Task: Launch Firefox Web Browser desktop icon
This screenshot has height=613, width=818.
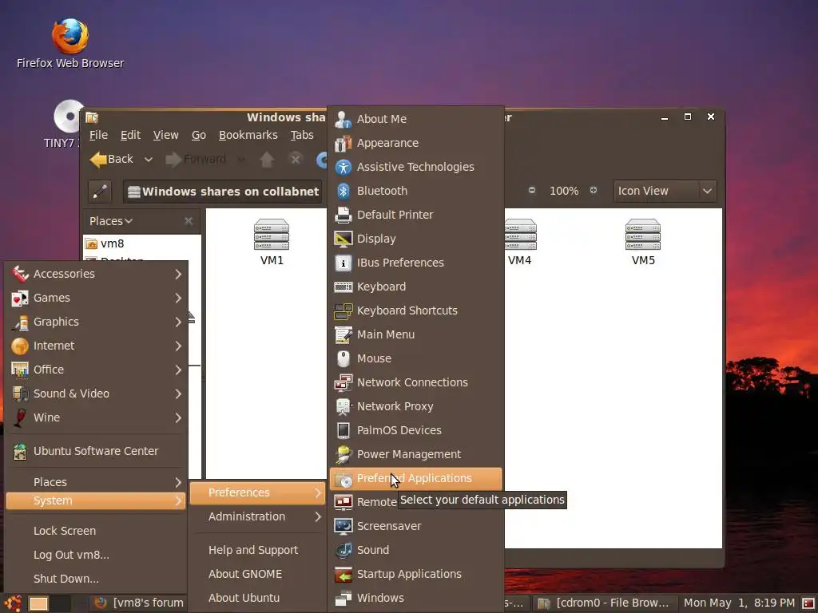Action: (x=70, y=37)
